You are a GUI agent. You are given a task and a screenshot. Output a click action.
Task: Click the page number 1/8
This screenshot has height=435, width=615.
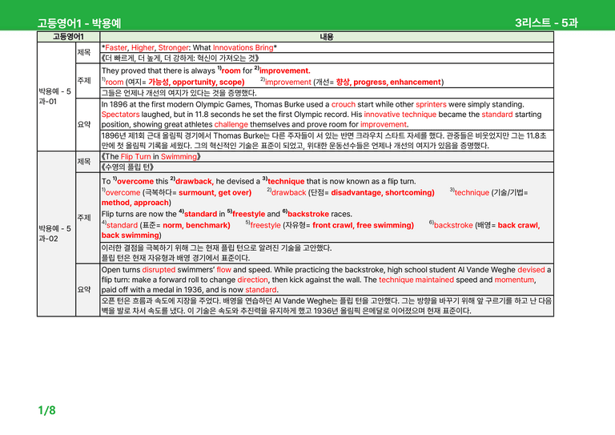[46, 410]
